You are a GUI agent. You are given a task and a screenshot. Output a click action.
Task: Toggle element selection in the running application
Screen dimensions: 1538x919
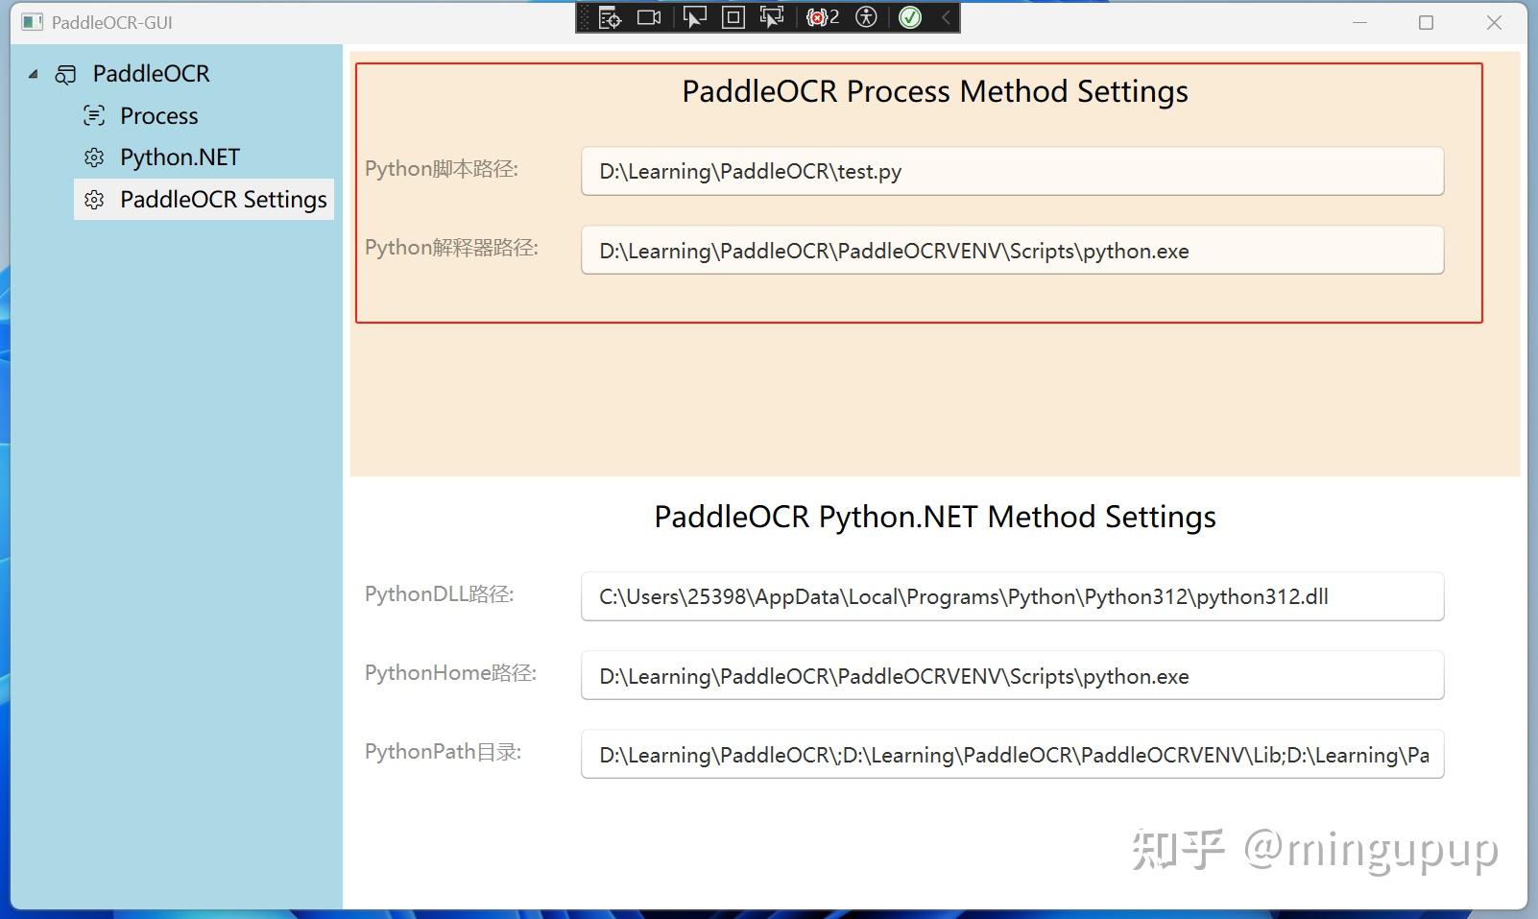point(693,16)
